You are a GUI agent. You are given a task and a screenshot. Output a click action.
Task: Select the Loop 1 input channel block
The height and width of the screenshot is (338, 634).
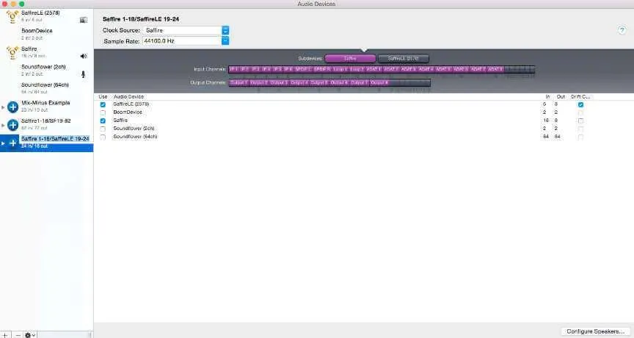[x=340, y=69]
